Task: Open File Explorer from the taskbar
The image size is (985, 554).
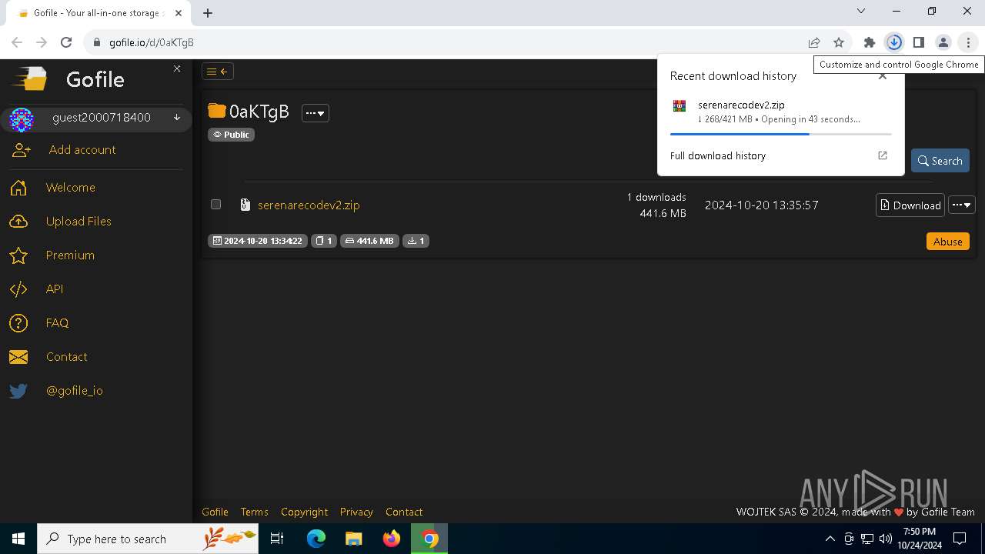Action: click(x=353, y=539)
